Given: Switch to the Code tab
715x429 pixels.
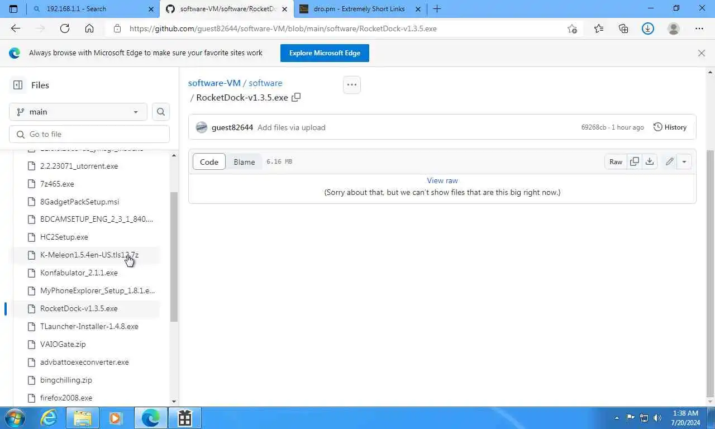Looking at the screenshot, I should (209, 162).
